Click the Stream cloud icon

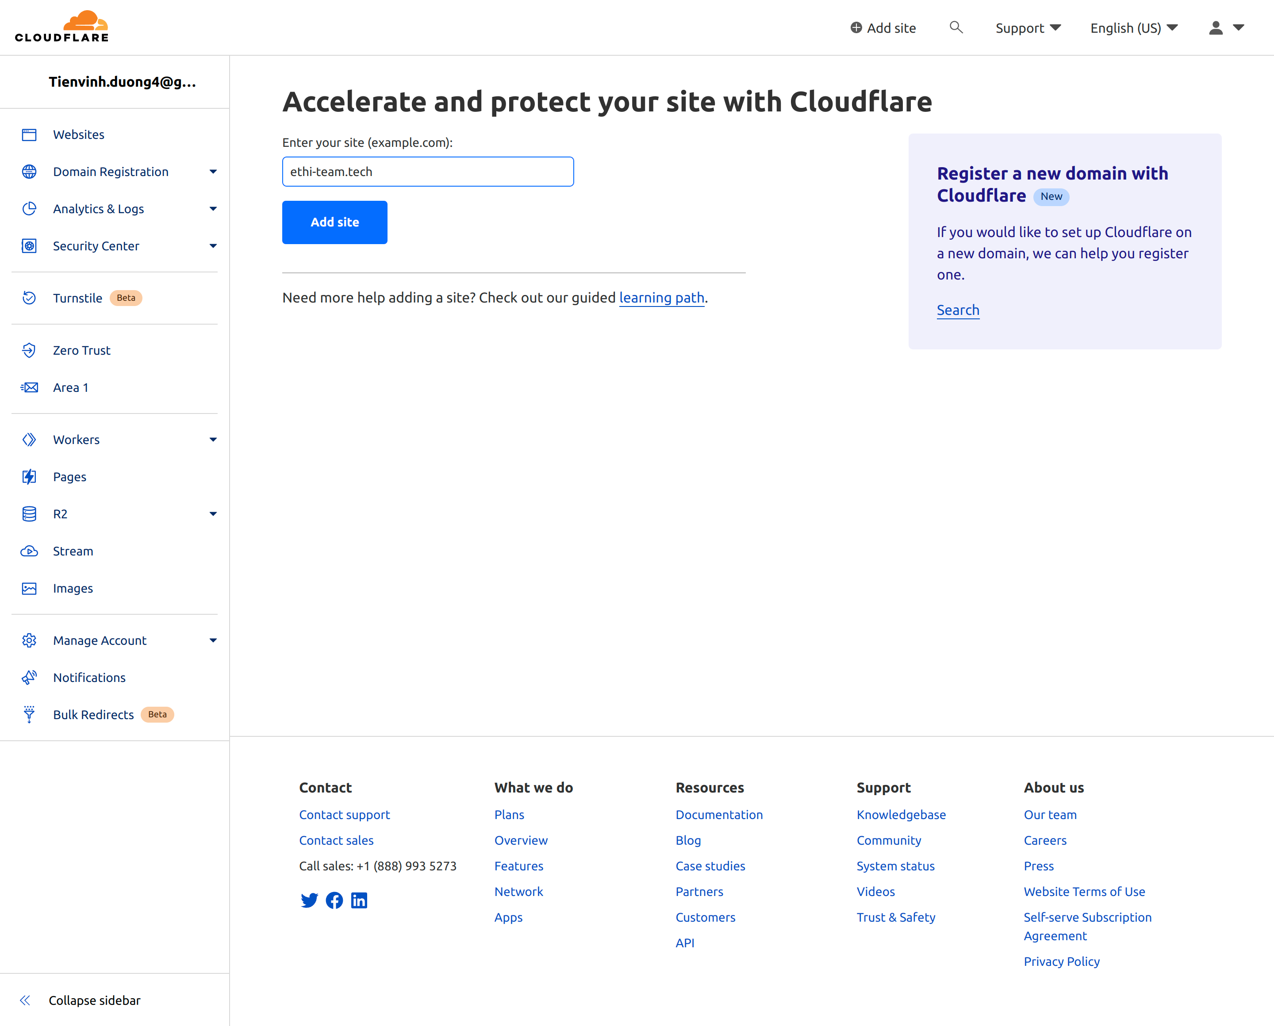tap(29, 551)
